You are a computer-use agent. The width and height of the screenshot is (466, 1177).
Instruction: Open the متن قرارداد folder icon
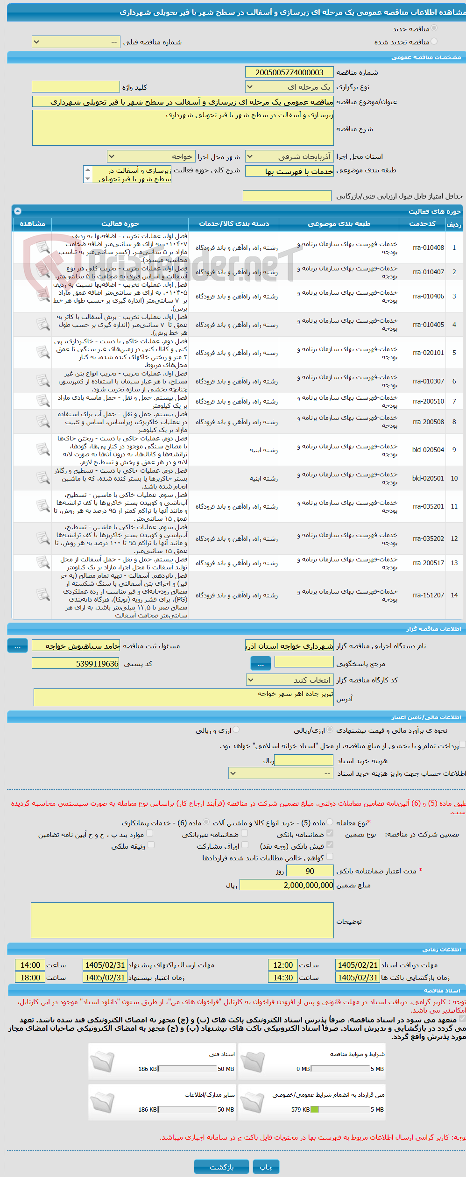[253, 1103]
